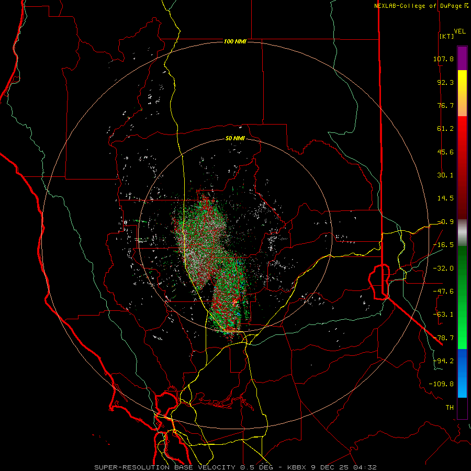Click the 92.3 velocity scale value
Viewport: 471px width, 471px height.
(x=445, y=82)
